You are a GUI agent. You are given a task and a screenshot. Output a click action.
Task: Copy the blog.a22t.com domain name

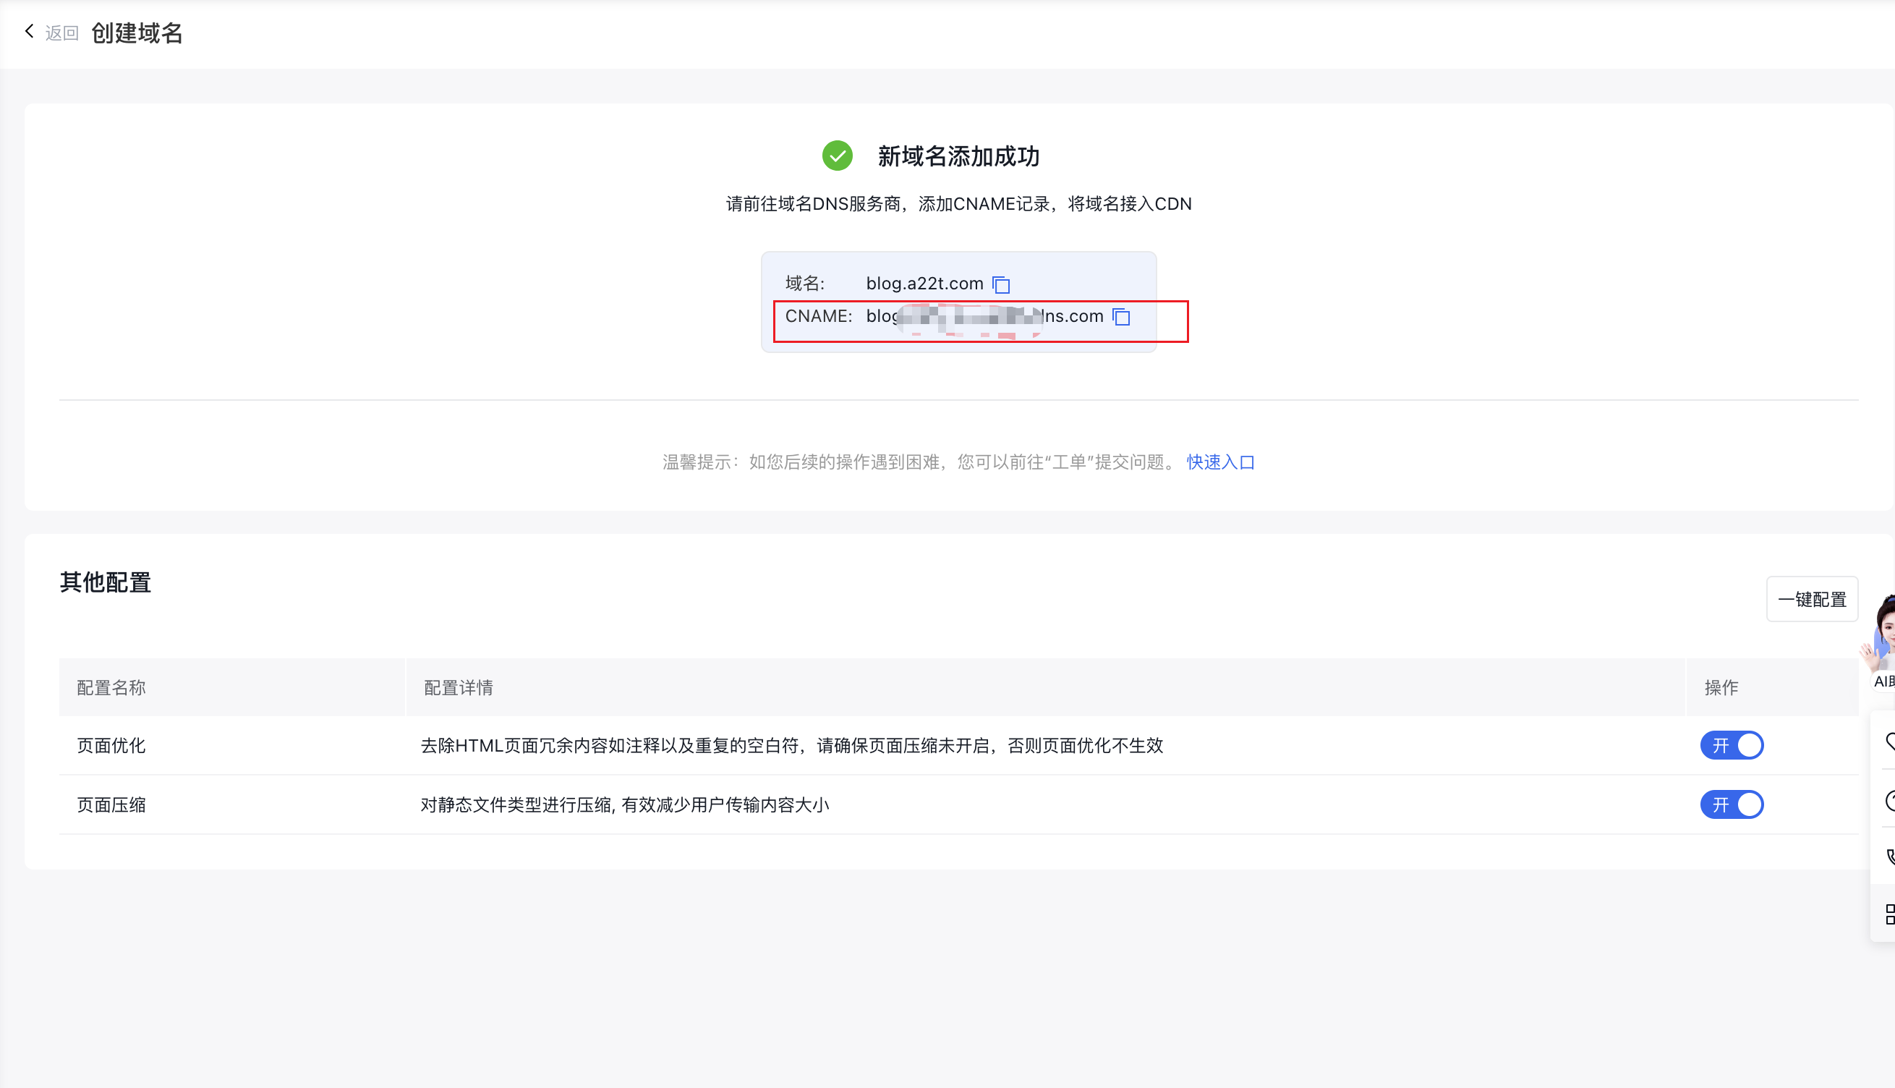point(1002,284)
